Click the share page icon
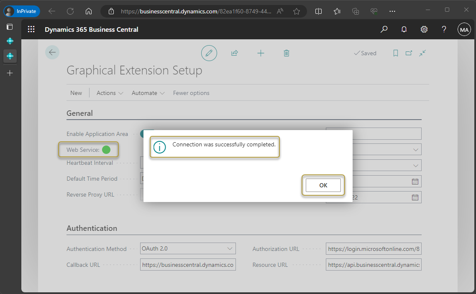The height and width of the screenshot is (294, 476). (x=235, y=53)
